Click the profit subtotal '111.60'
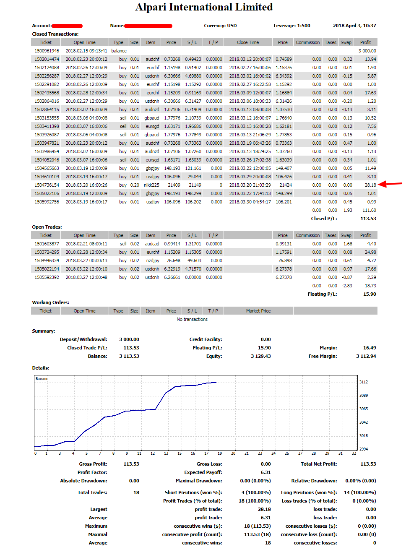This screenshot has width=406, height=547. [x=370, y=210]
